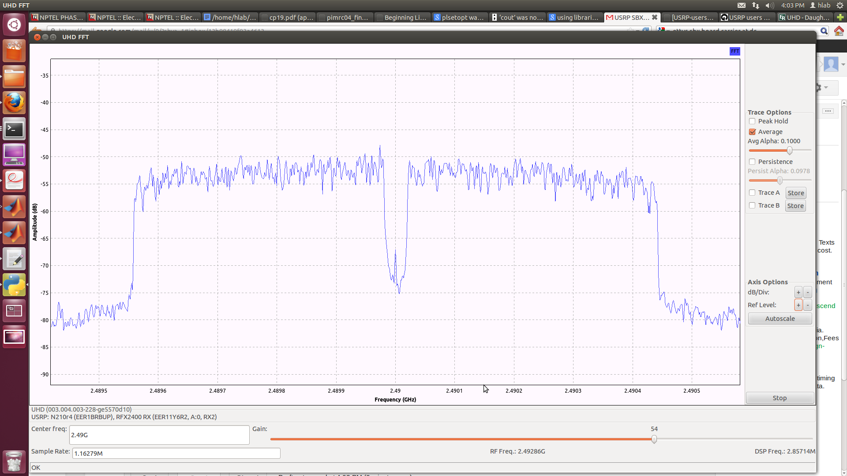The width and height of the screenshot is (847, 476).
Task: Increase dB/Div with the plus button
Action: pos(798,292)
